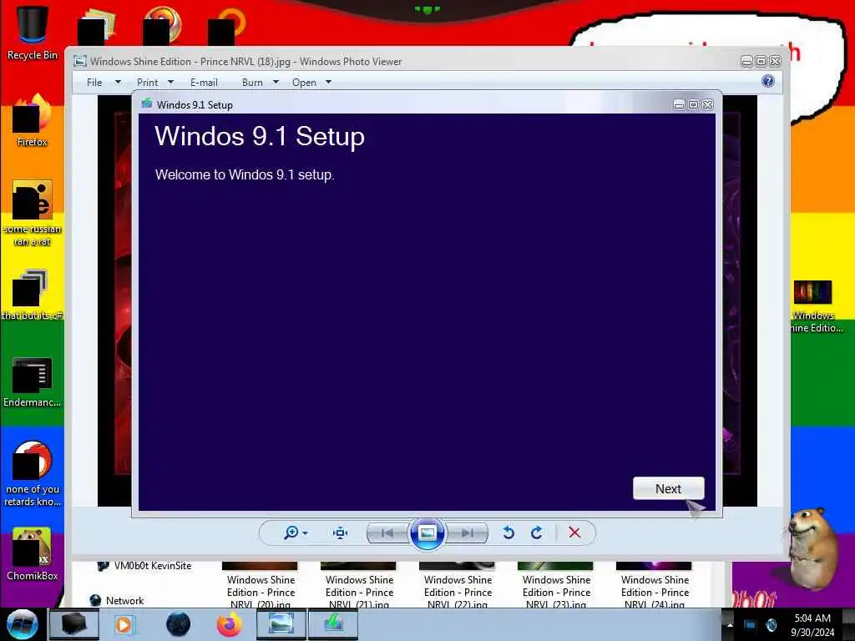Open the Open menu in Photo Viewer
The image size is (855, 641).
pyautogui.click(x=304, y=83)
